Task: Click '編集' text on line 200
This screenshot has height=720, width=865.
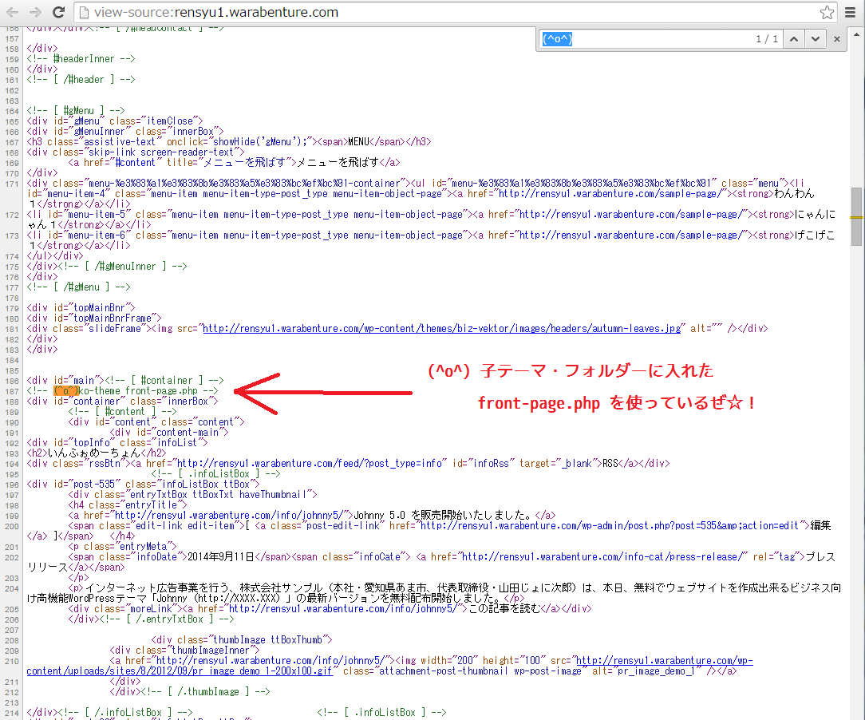Action: 820,525
